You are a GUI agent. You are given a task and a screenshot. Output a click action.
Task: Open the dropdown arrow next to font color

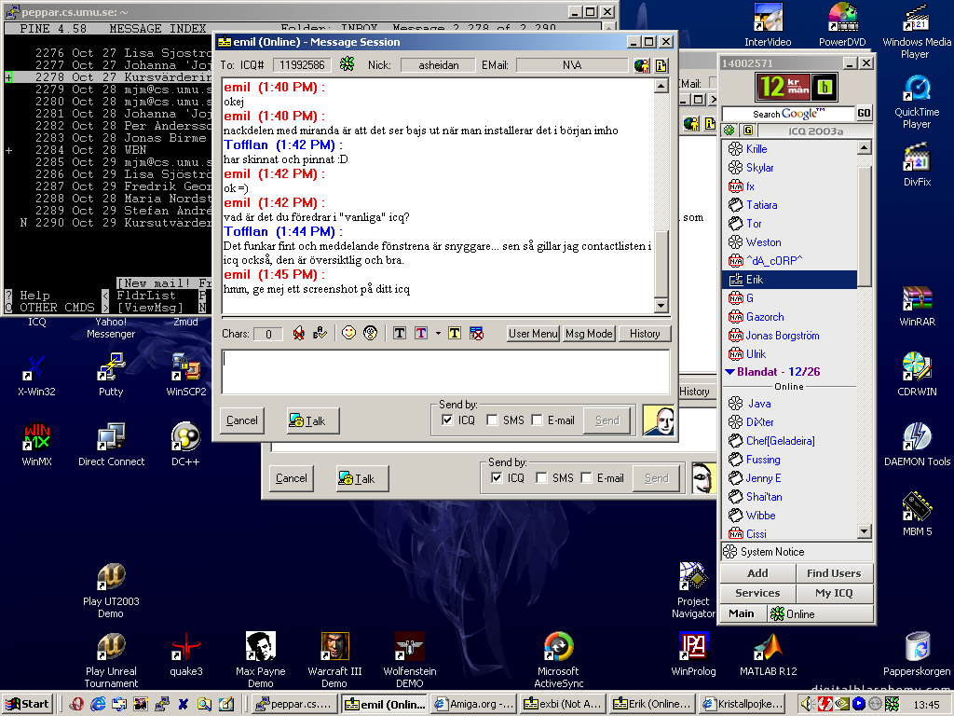[x=438, y=333]
